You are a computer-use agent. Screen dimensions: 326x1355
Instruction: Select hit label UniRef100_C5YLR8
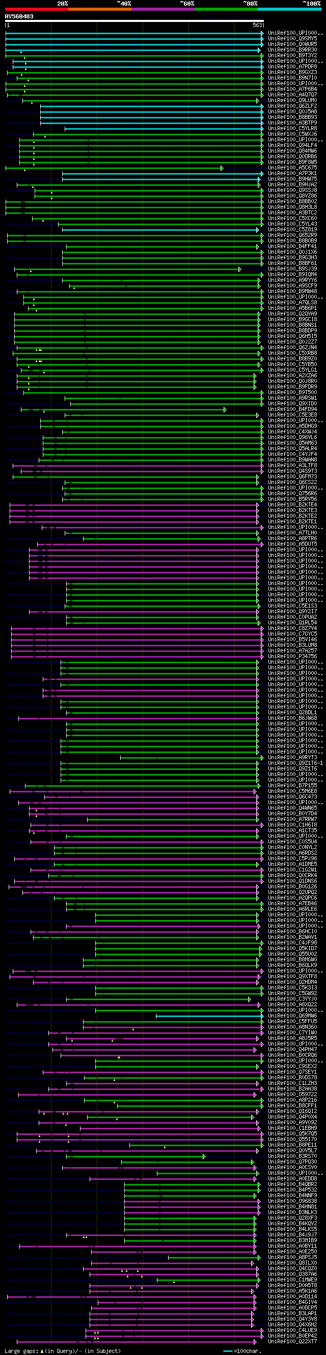292,128
